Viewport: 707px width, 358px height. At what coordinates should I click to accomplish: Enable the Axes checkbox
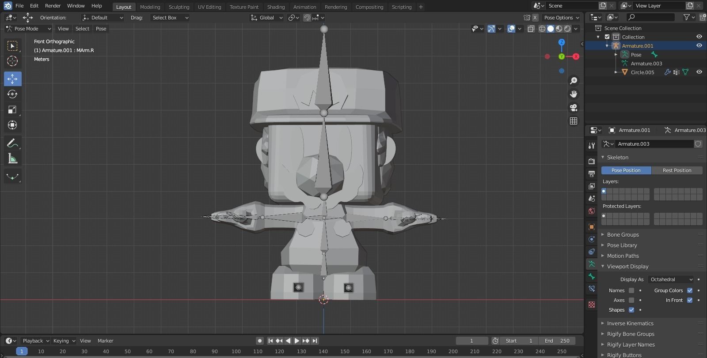(x=631, y=300)
